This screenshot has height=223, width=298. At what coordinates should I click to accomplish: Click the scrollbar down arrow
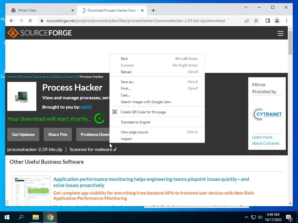click(x=290, y=204)
